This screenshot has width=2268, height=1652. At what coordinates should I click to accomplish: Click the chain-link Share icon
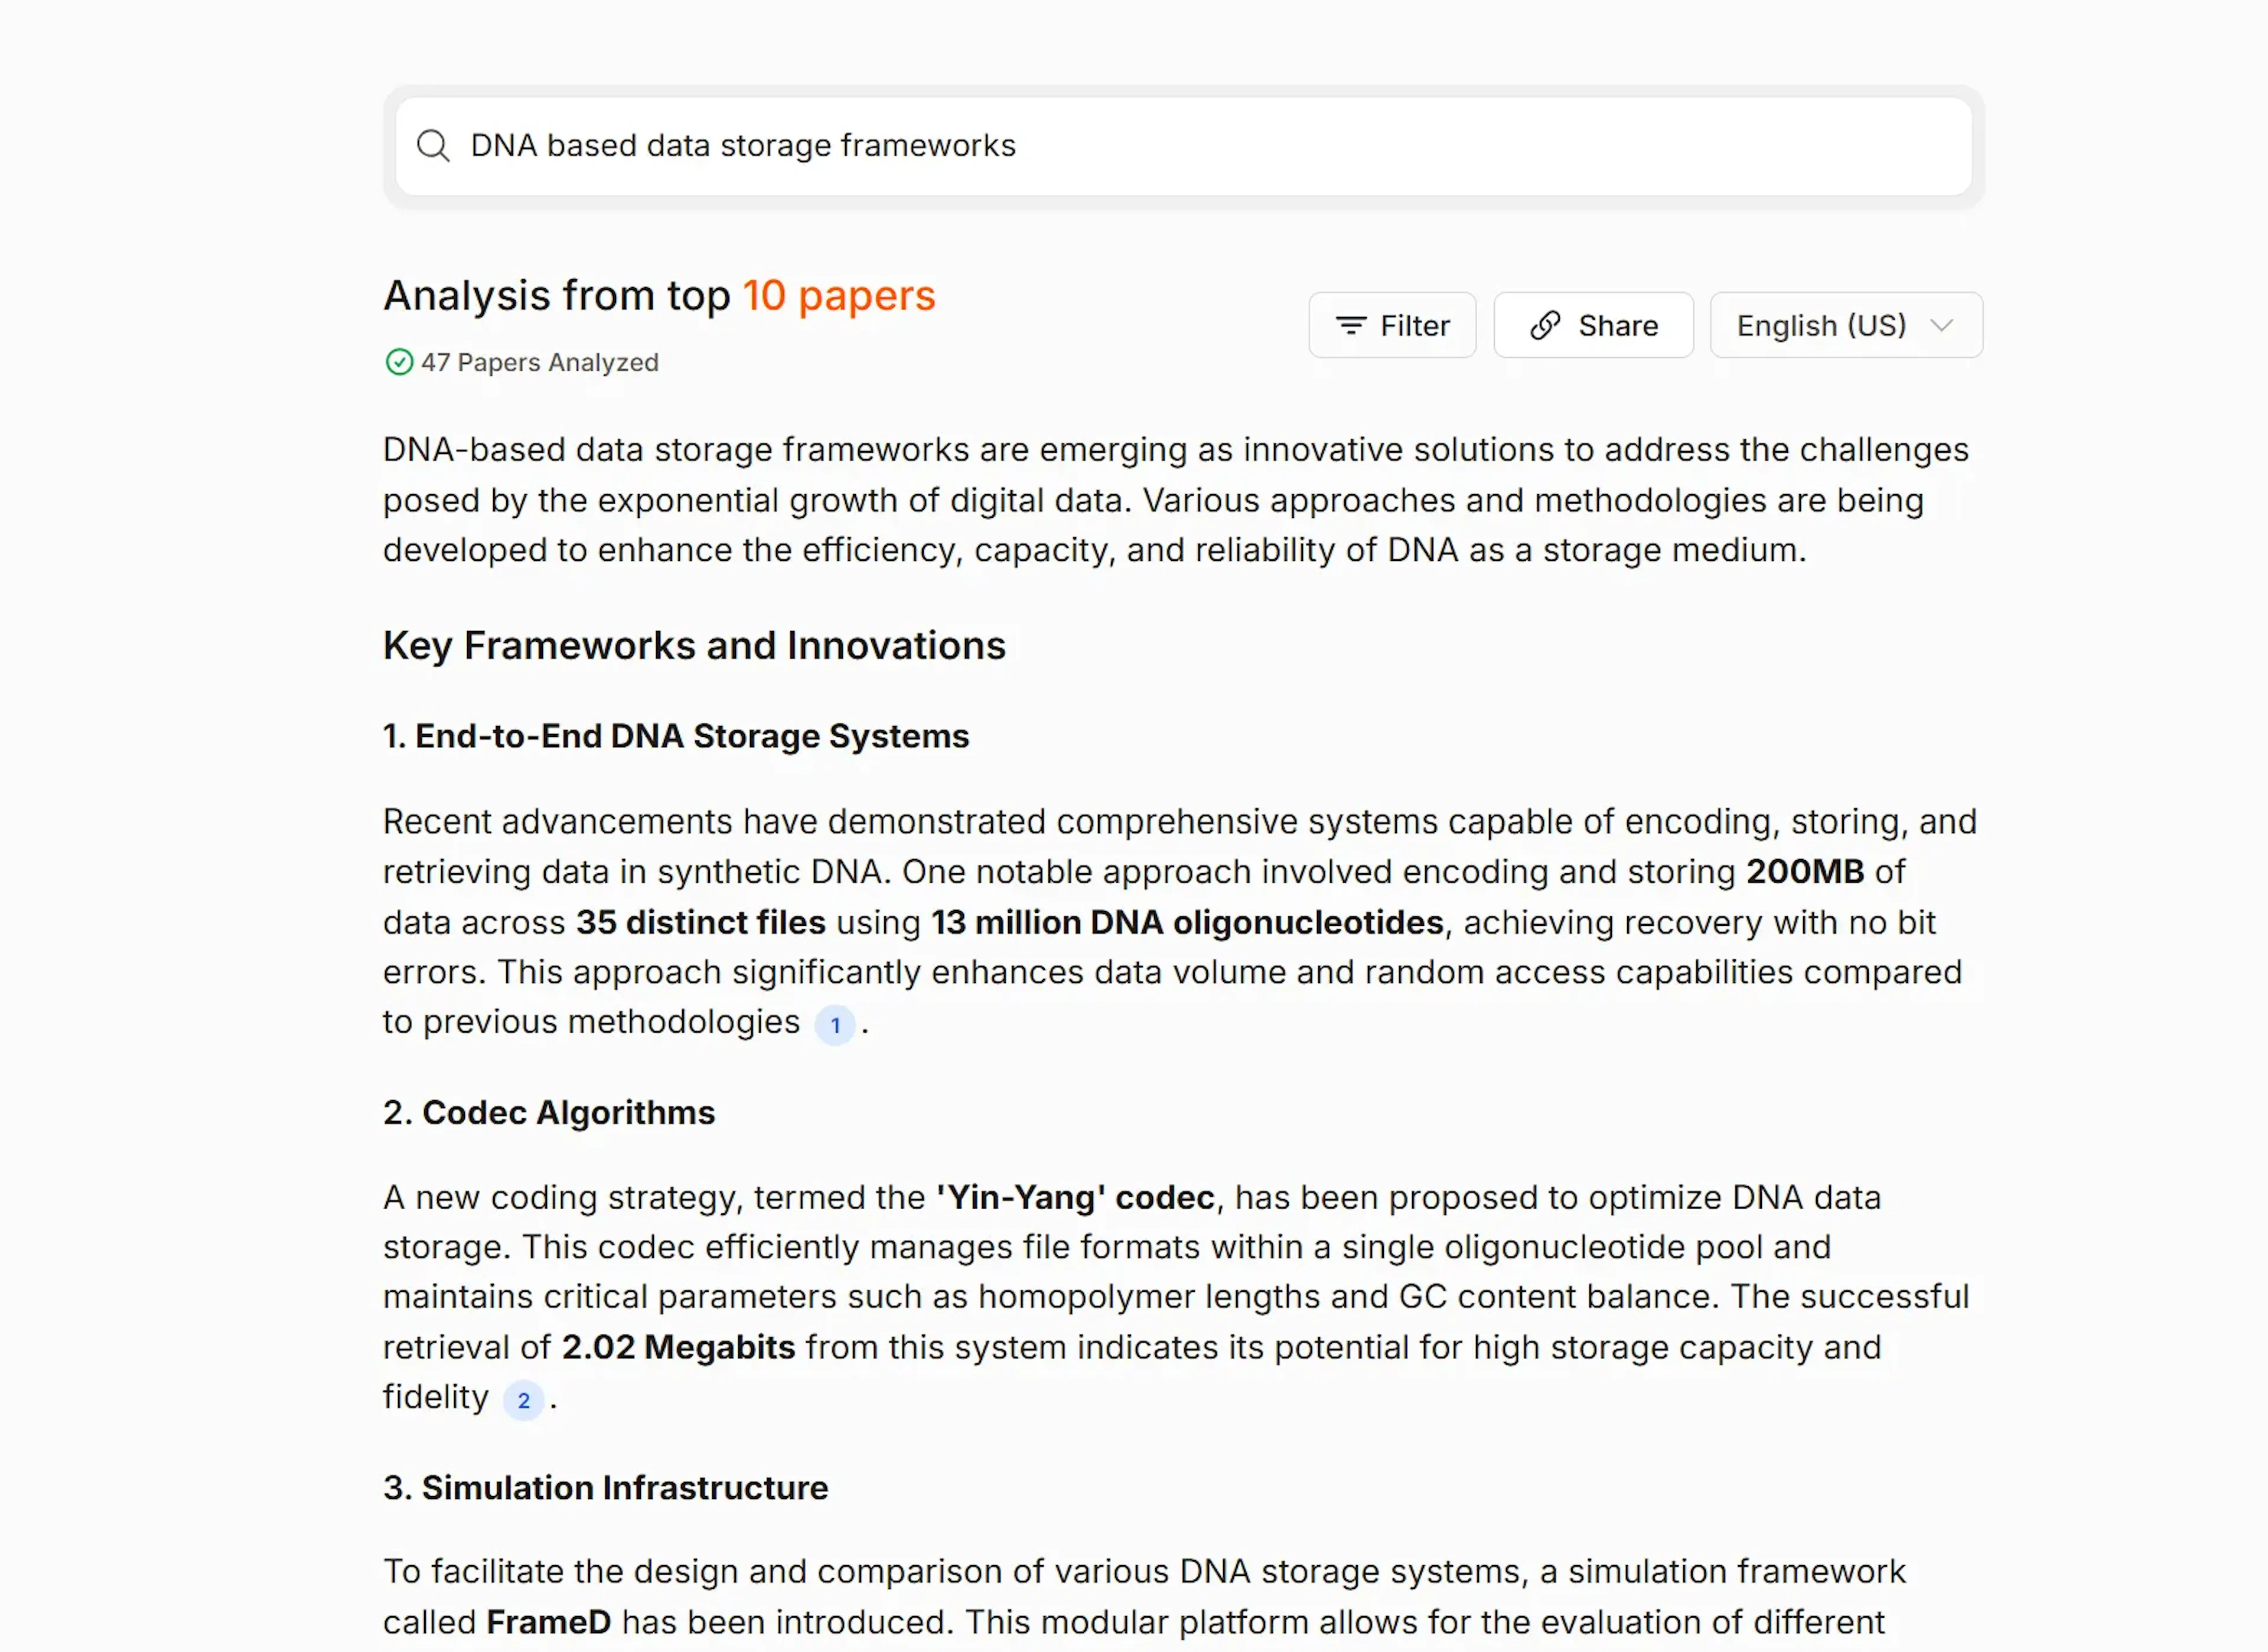[1544, 326]
